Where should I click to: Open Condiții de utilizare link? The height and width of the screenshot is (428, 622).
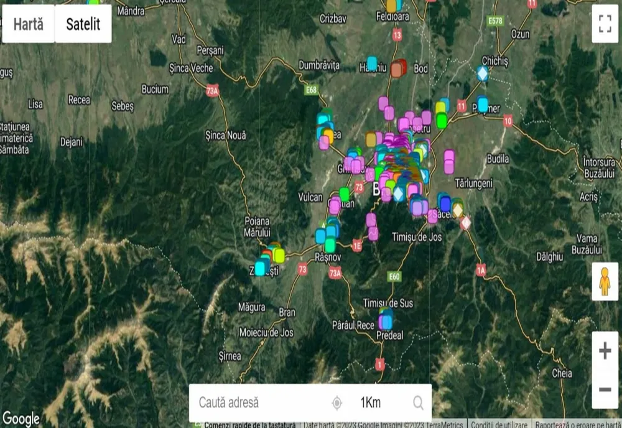click(499, 424)
